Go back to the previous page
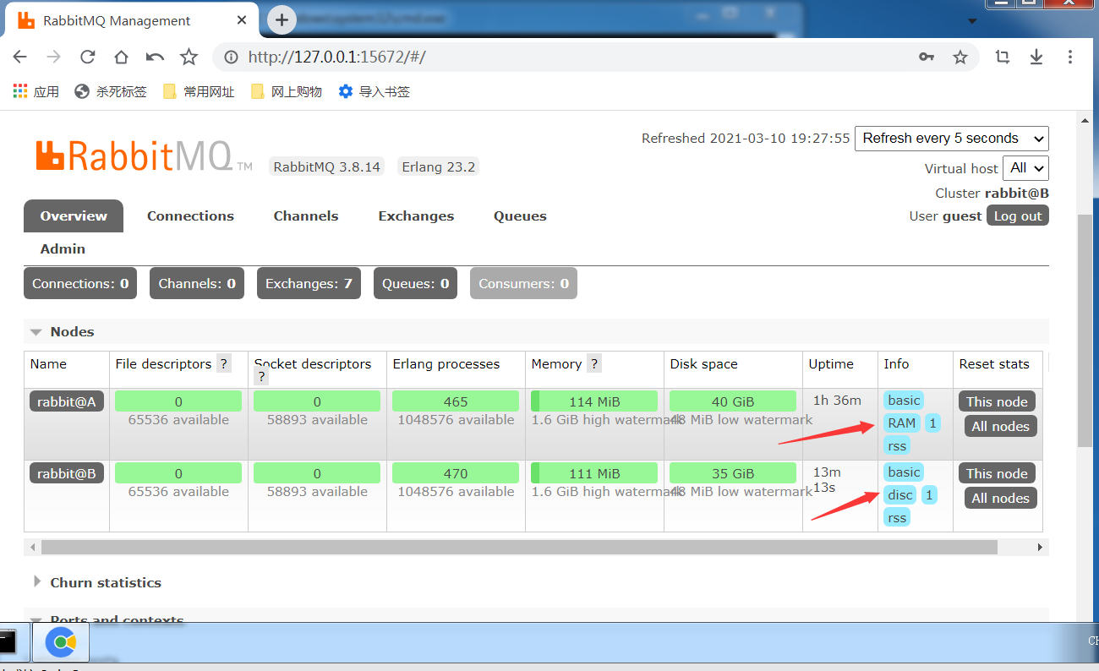 tap(19, 57)
